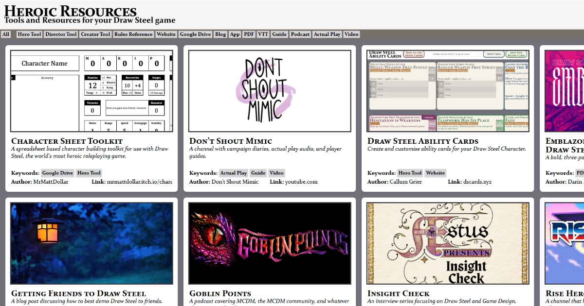Show only Creator Tool resources
The image size is (584, 306).
click(x=95, y=34)
